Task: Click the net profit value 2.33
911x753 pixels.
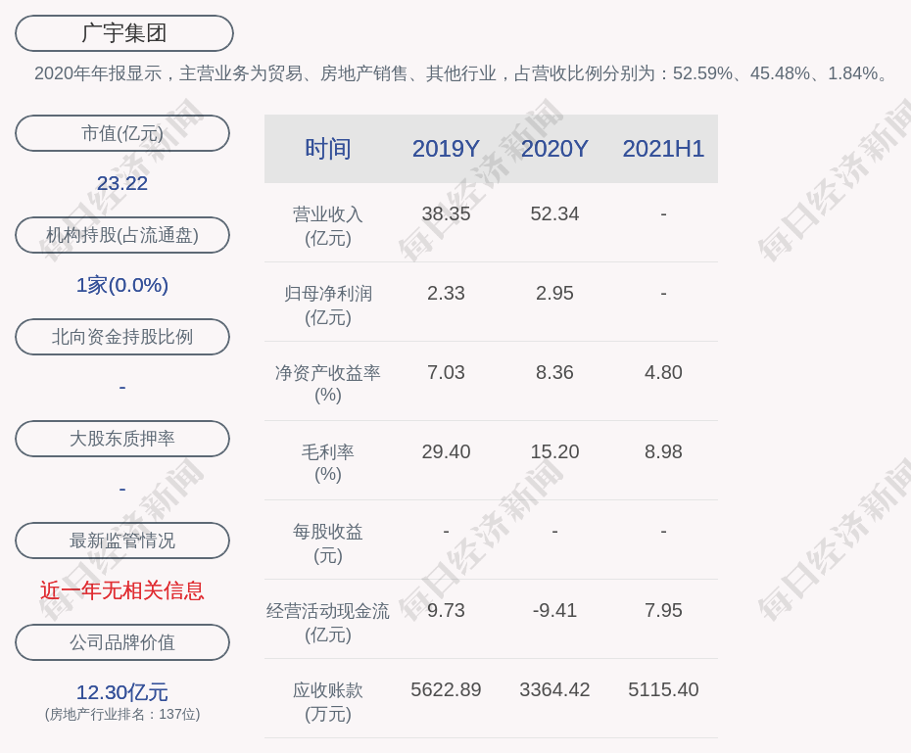Action: tap(446, 293)
